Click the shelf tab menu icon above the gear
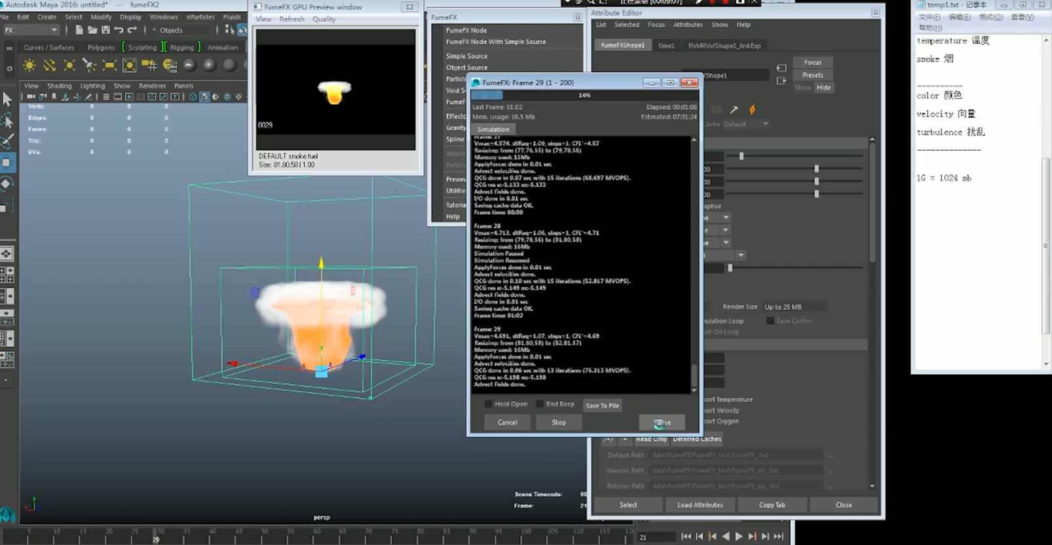 (x=9, y=48)
